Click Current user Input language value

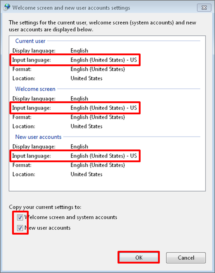[104, 60]
